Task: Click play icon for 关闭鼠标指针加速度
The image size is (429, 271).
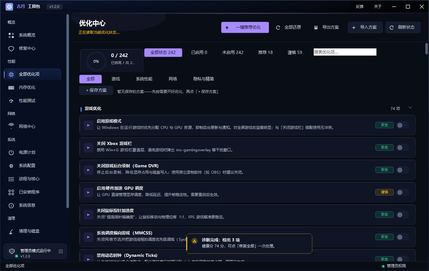Action: [x=88, y=215]
